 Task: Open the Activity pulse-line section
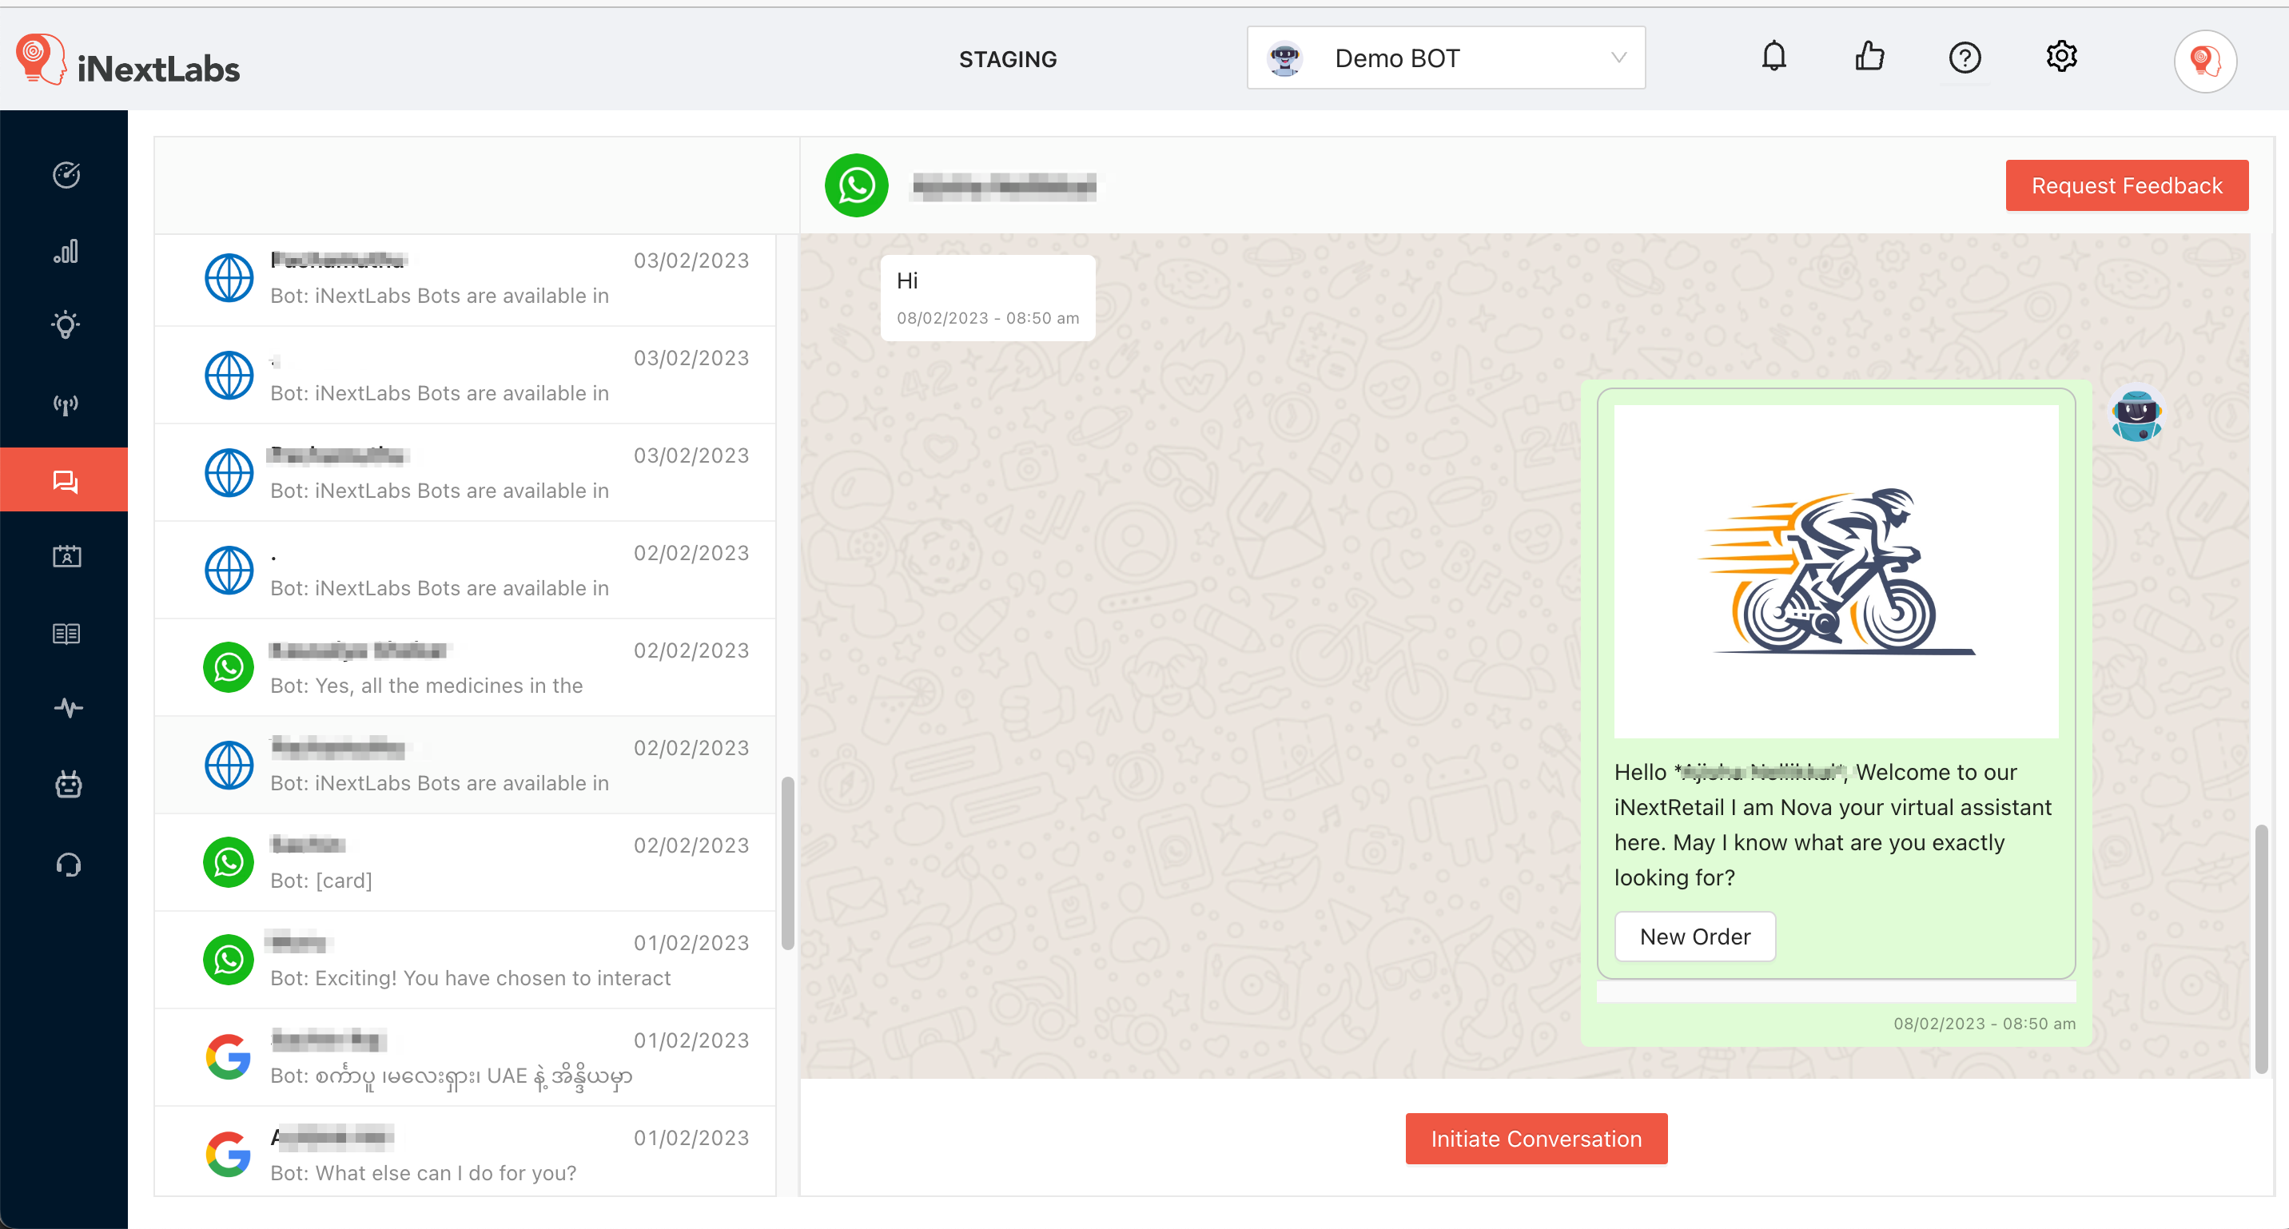coord(66,707)
